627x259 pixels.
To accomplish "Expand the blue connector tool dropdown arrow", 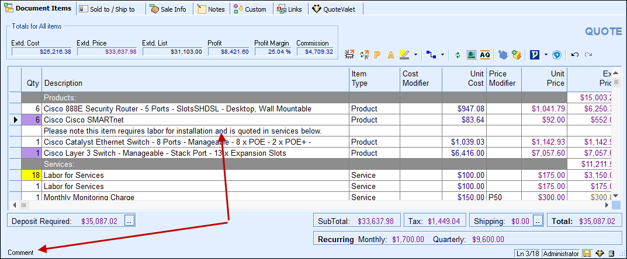I will (442, 55).
